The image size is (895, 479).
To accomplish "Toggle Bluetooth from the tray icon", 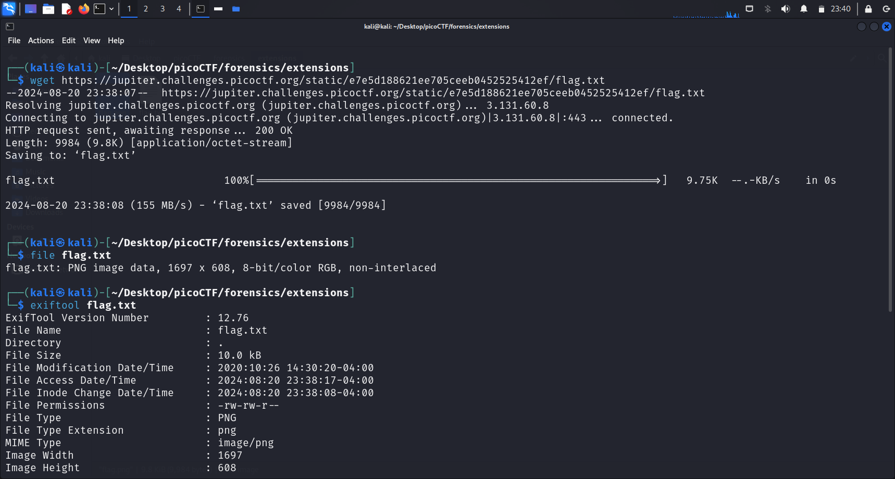I will 767,9.
